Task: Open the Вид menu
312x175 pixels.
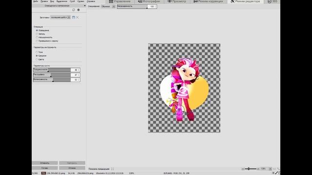Action: [x=52, y=1]
